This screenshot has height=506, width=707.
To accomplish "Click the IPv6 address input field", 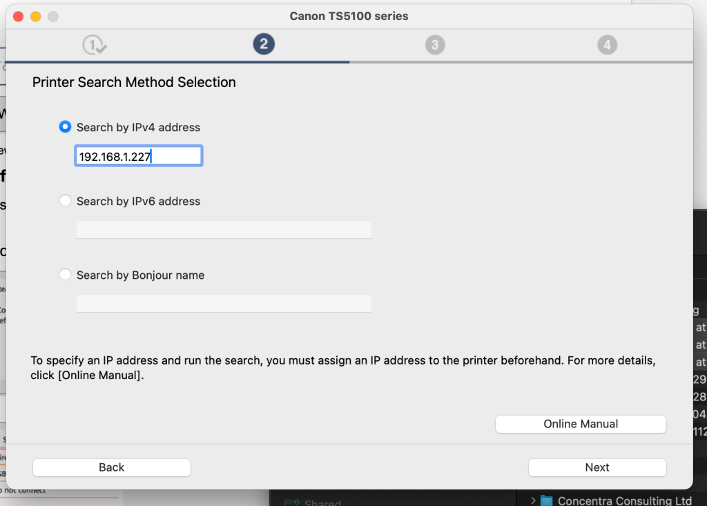I will click(x=224, y=230).
